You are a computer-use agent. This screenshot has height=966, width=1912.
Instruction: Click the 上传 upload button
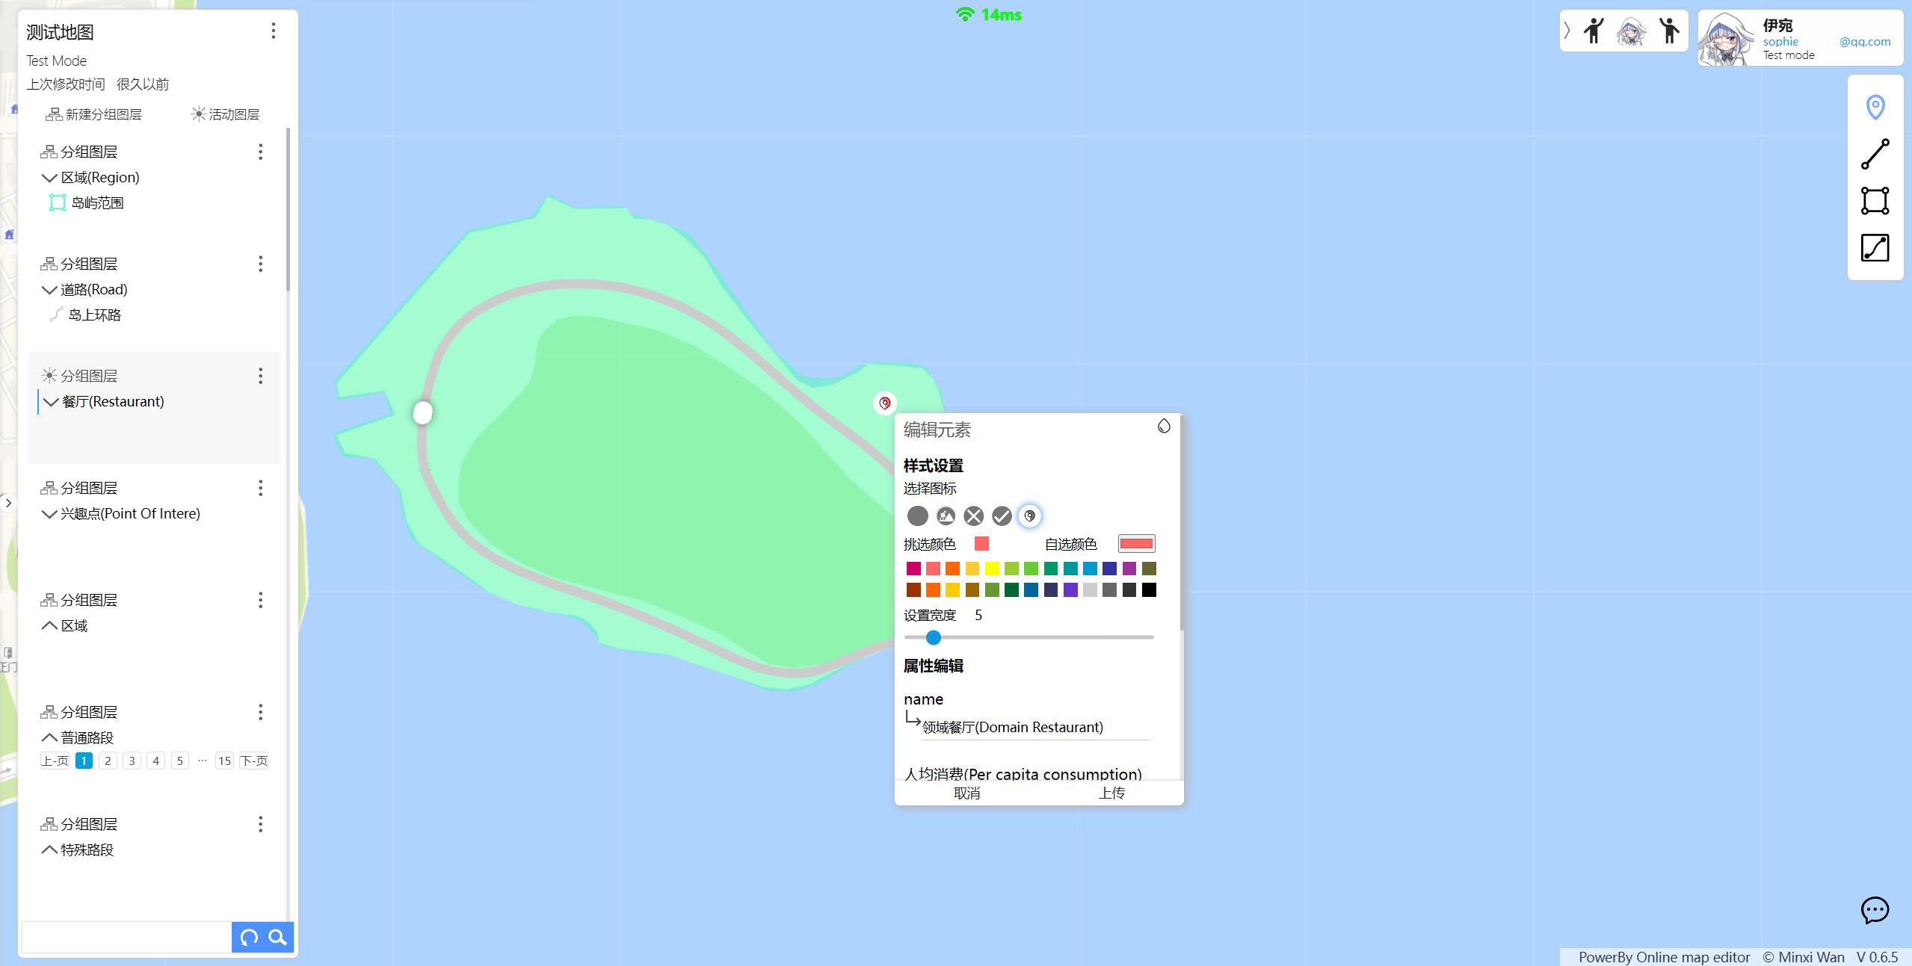[x=1111, y=793]
